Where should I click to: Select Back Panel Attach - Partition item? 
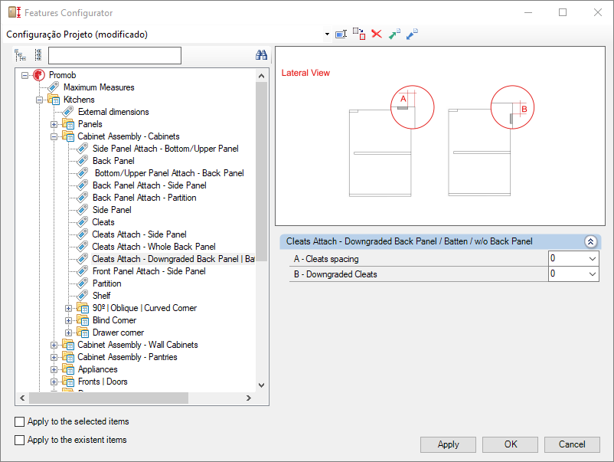tap(144, 198)
